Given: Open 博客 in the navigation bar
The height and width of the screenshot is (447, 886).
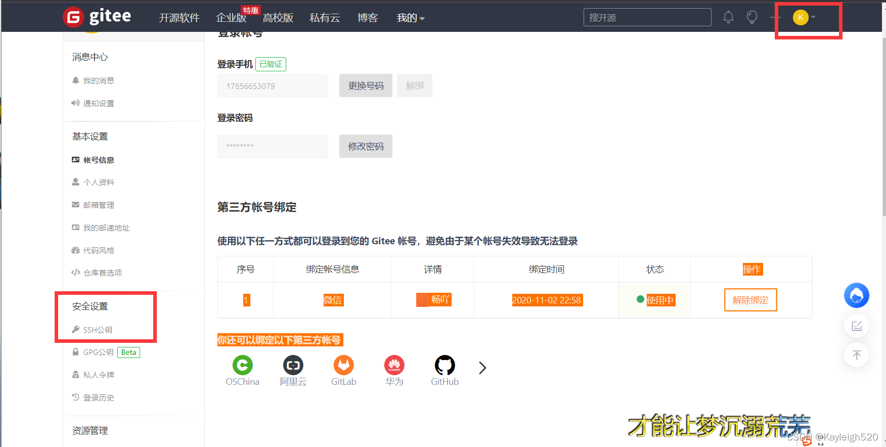Looking at the screenshot, I should pyautogui.click(x=368, y=18).
